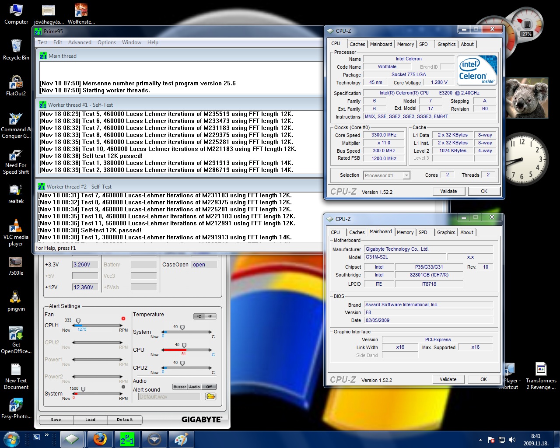Click the Default button in Gigabyte panel
This screenshot has width=560, height=448.
click(124, 420)
